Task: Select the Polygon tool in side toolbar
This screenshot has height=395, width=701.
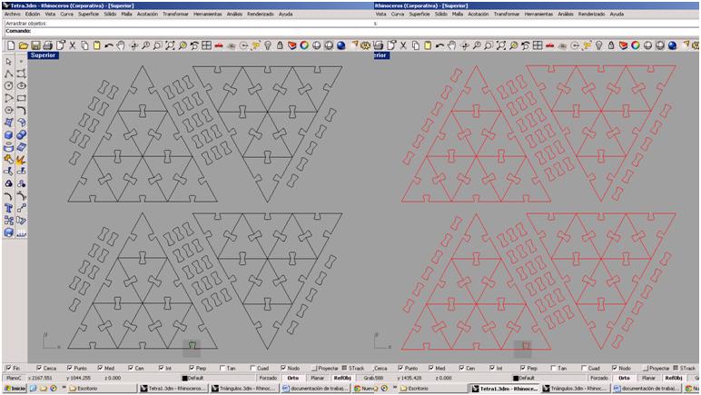Action: coord(8,111)
